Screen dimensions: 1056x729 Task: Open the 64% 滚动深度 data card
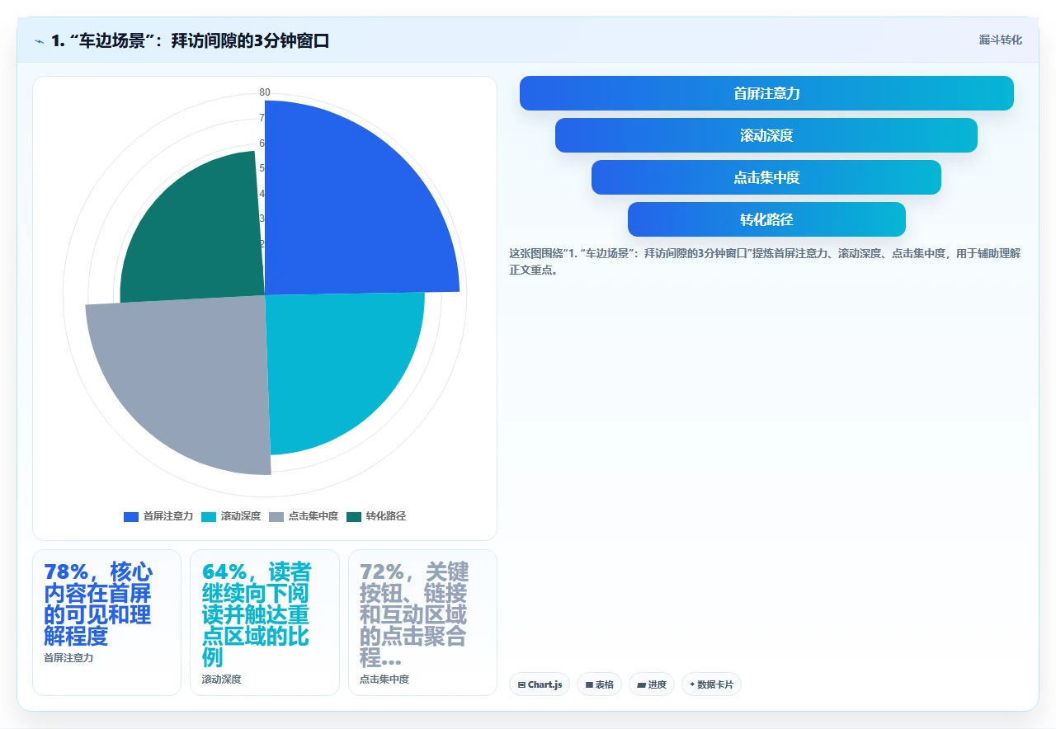pos(265,623)
